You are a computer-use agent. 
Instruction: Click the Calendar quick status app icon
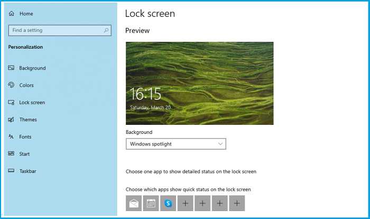(x=151, y=203)
